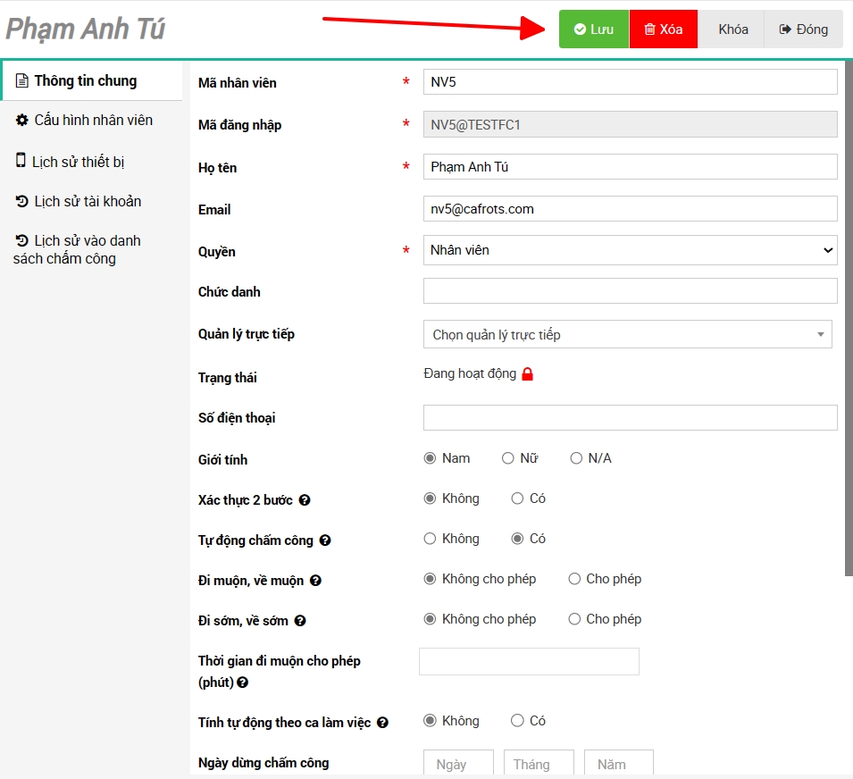Image resolution: width=853 pixels, height=779 pixels.
Task: Click help icon for Tính tự động theo ca
Action: [382, 723]
